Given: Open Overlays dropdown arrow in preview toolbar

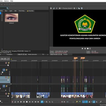Looking at the screenshot, I should pos(76,8).
